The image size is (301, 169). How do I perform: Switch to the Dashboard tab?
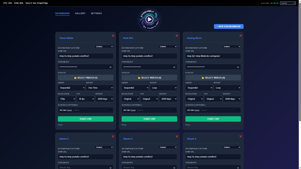[62, 13]
